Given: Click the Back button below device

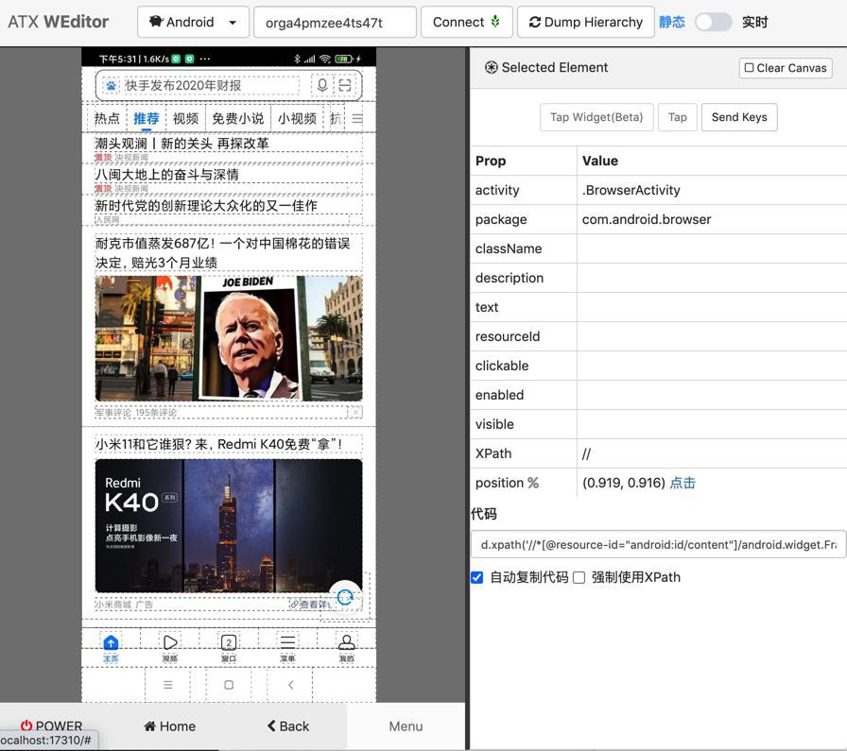Looking at the screenshot, I should tap(288, 726).
